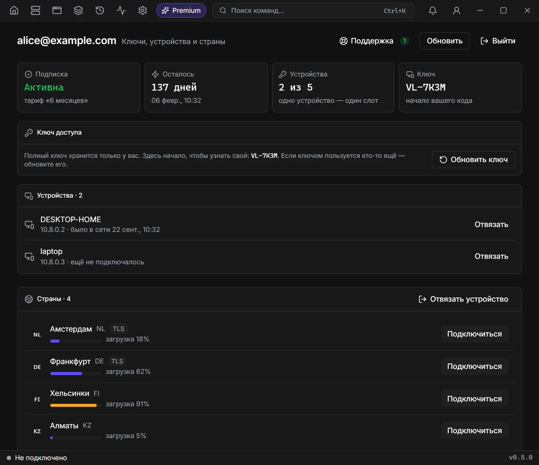
Task: Connect to Амстердам server
Action: [474, 334]
